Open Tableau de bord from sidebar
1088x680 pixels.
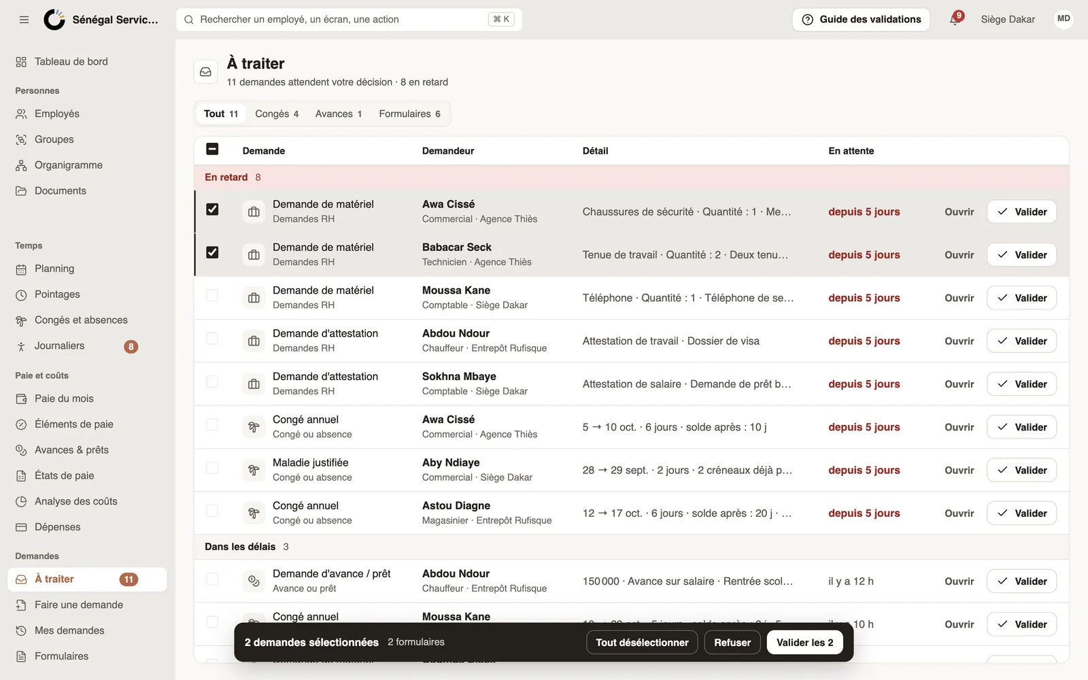(87, 62)
